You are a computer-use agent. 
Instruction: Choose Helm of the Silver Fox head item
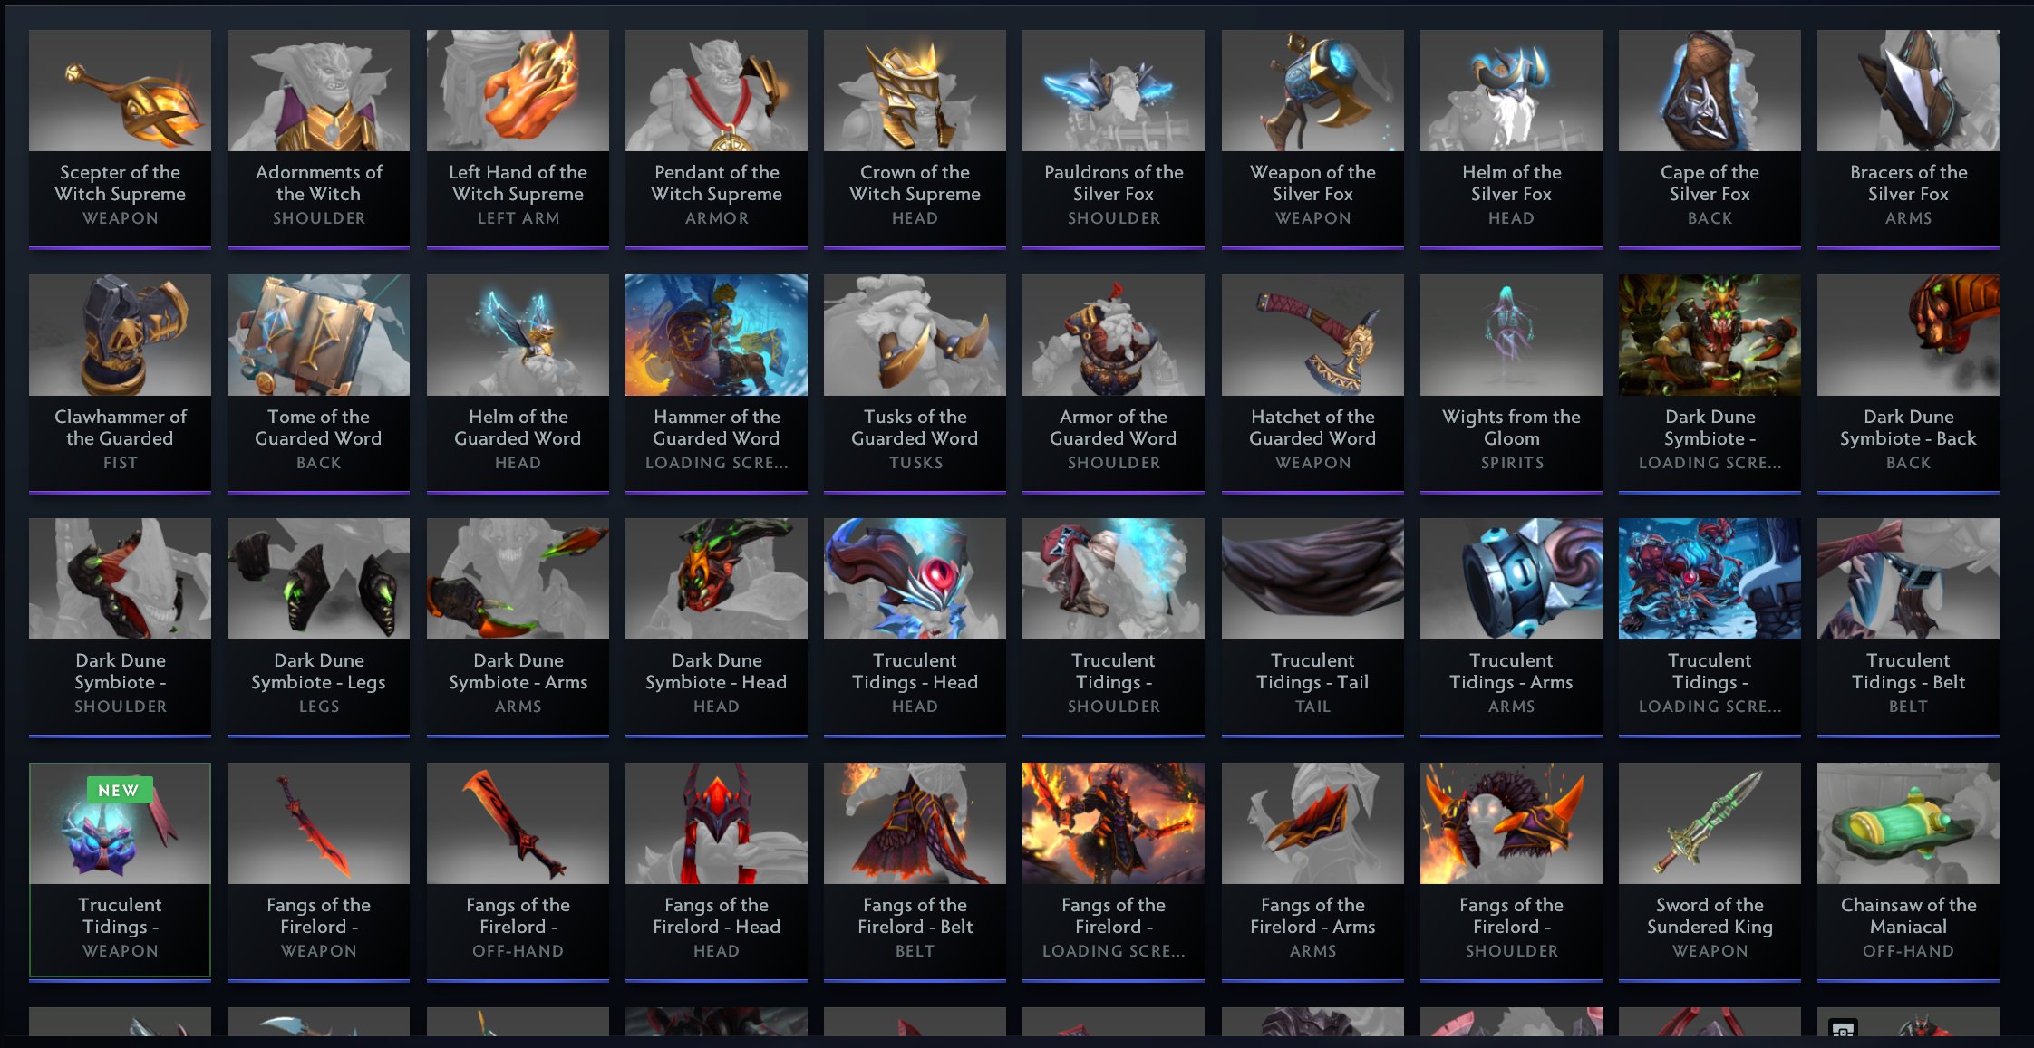click(x=1511, y=139)
